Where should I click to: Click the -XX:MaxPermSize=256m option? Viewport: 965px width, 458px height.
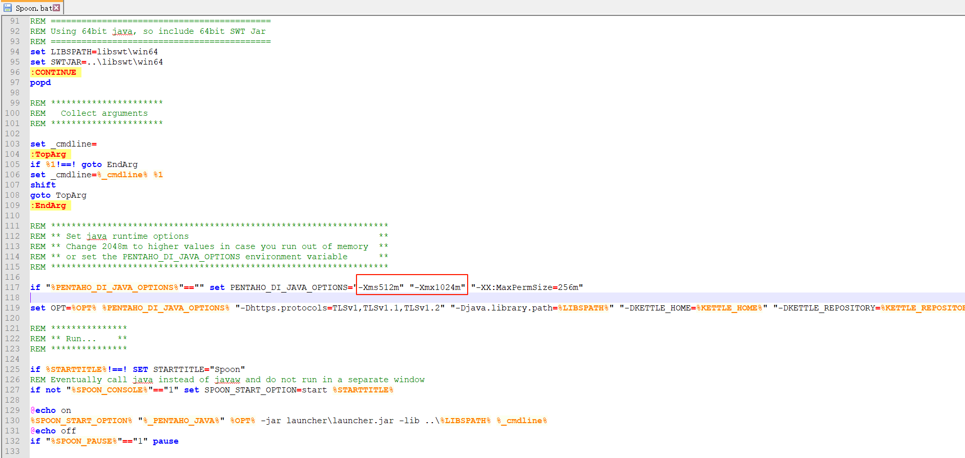(x=527, y=287)
